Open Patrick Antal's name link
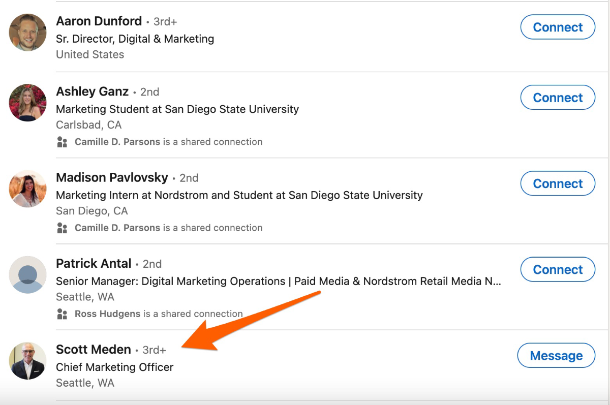Screen dimensions: 610x405 click(x=94, y=263)
